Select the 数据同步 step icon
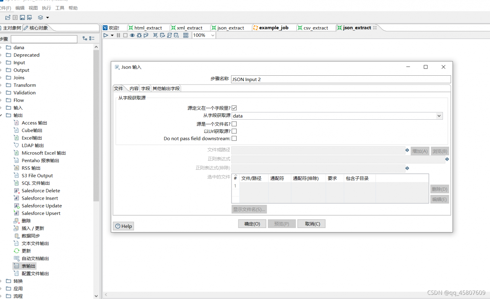This screenshot has height=299, width=490. 16,236
